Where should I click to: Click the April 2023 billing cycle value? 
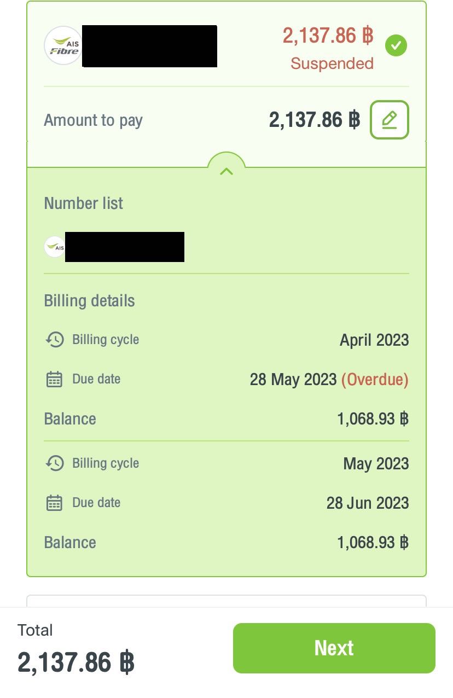point(374,340)
